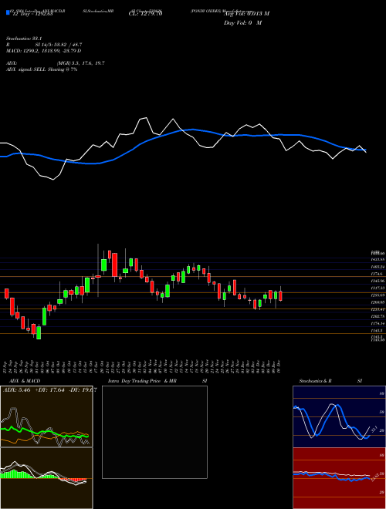Click the '(MGR) 5.5, 17.6, 19.7' ADX values
The width and height of the screenshot is (386, 509).
(x=81, y=63)
